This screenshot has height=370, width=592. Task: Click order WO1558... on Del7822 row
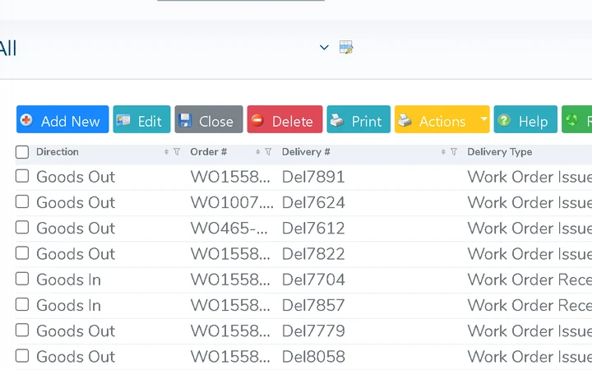tap(230, 254)
